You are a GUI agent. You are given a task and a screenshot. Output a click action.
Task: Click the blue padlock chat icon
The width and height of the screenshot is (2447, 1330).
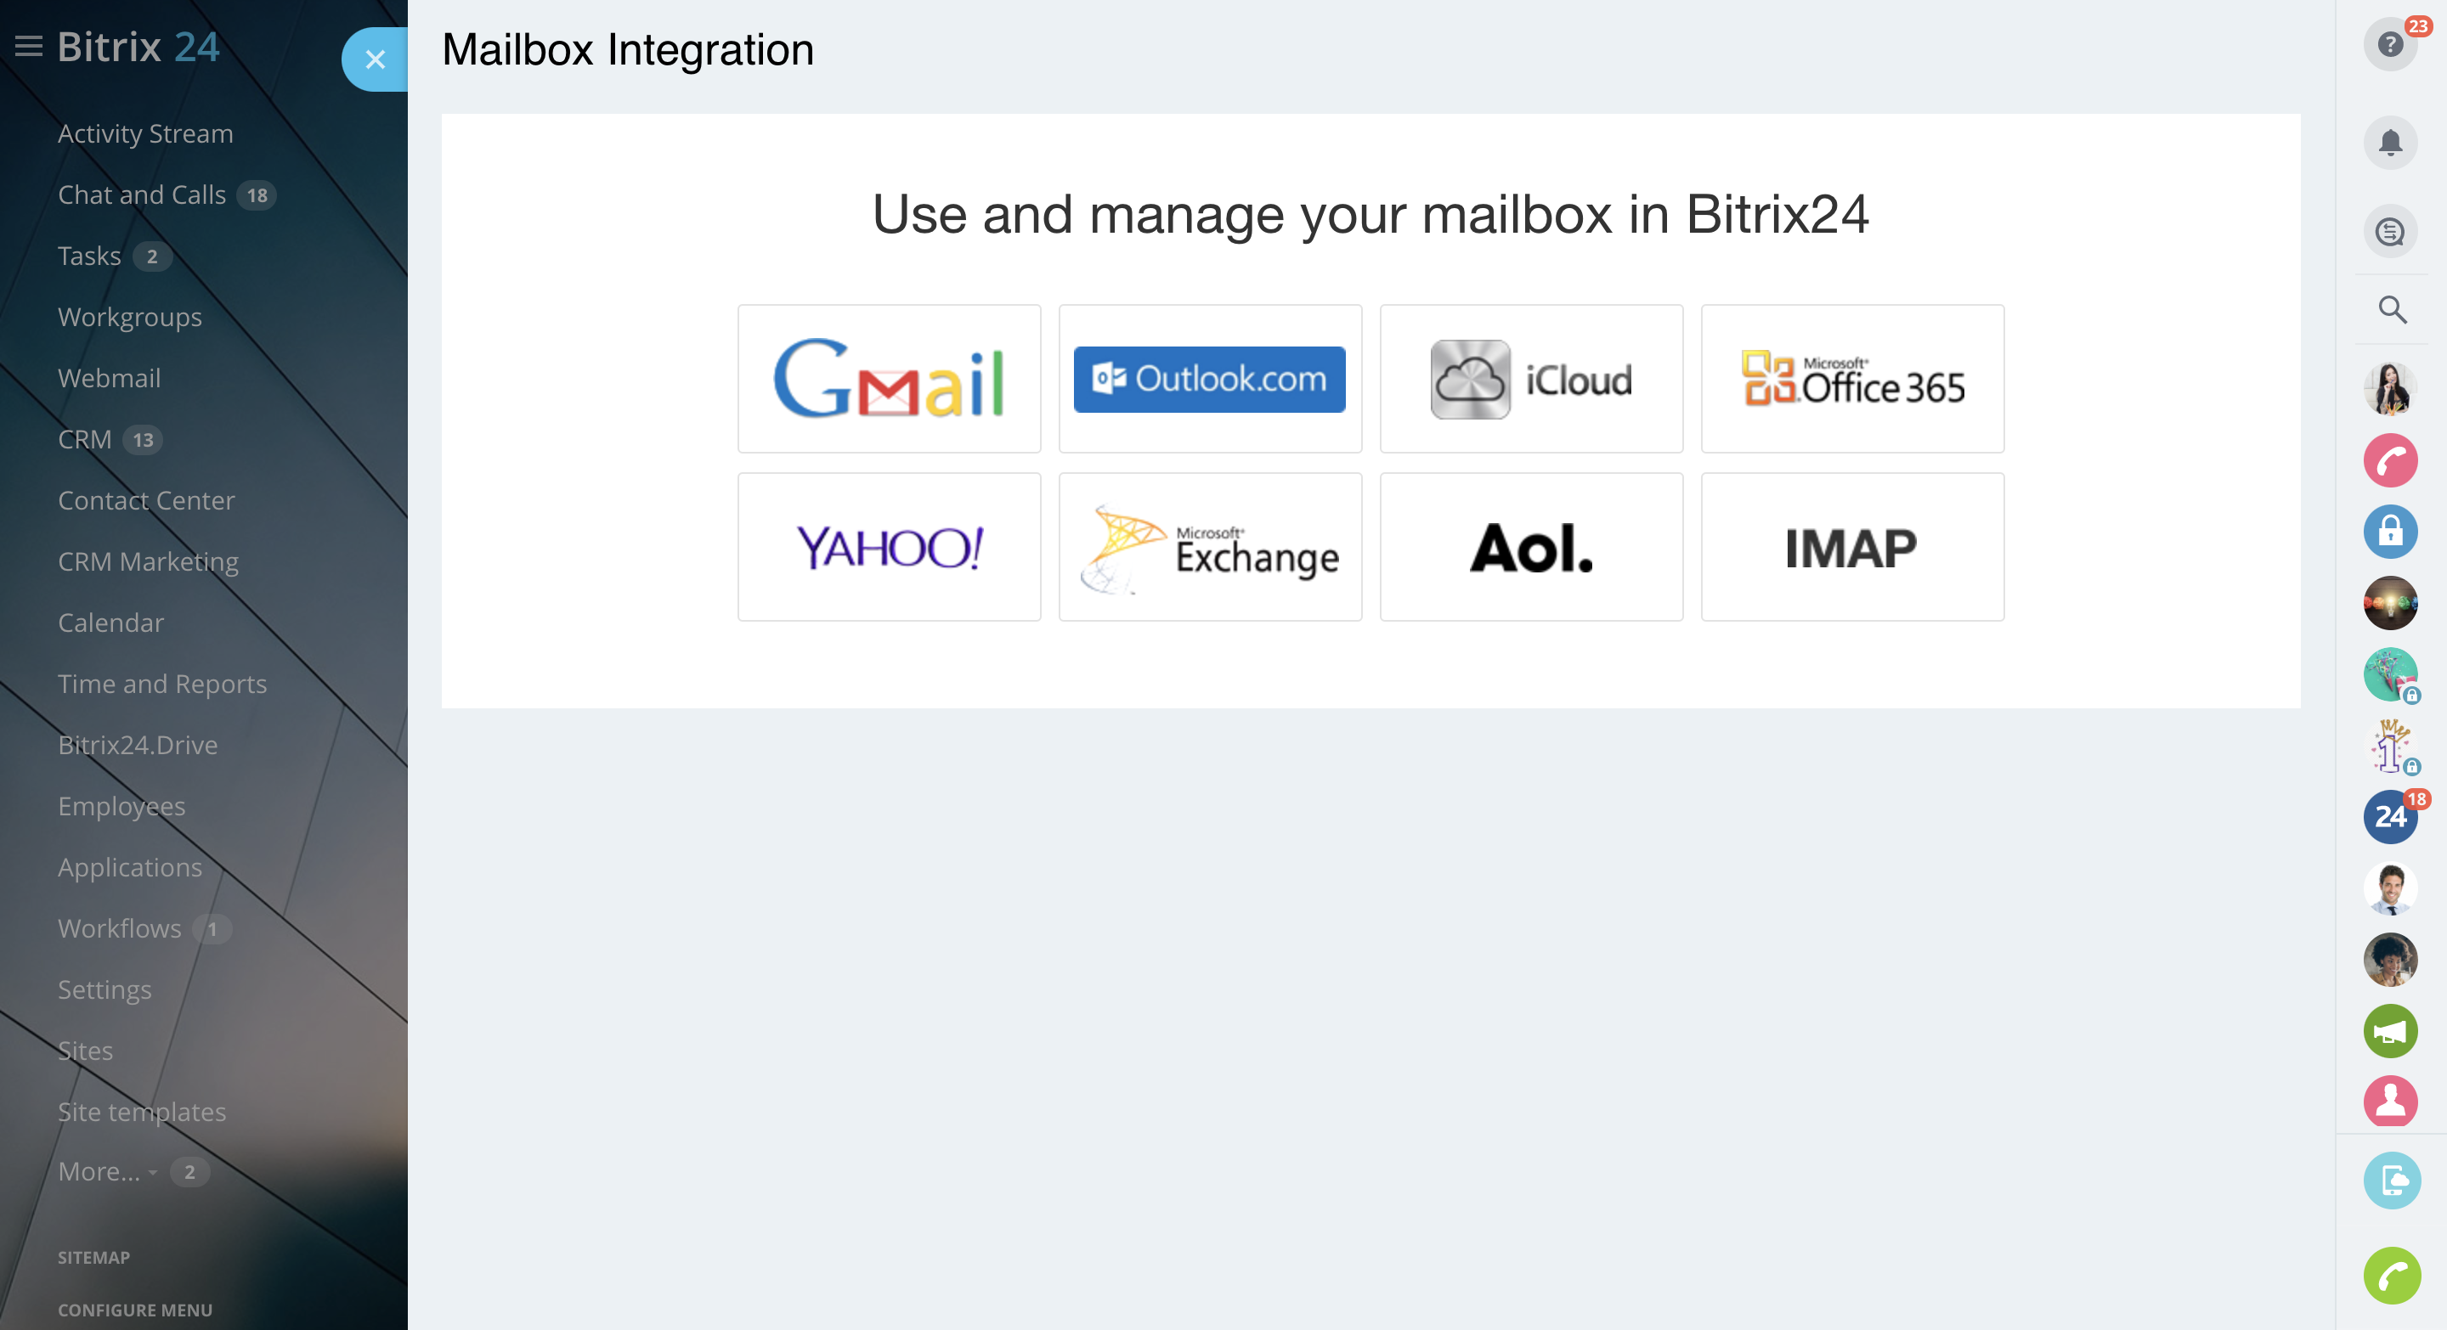point(2389,532)
